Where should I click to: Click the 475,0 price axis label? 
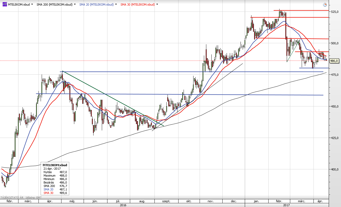(335, 75)
